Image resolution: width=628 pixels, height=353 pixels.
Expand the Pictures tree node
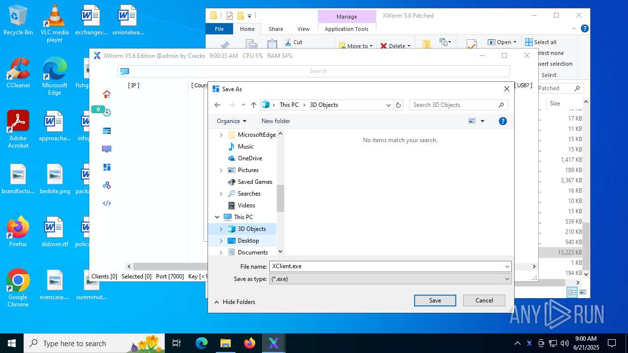(221, 170)
